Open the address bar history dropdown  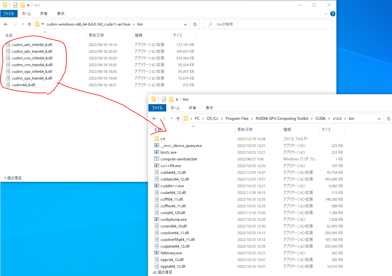click(185, 24)
